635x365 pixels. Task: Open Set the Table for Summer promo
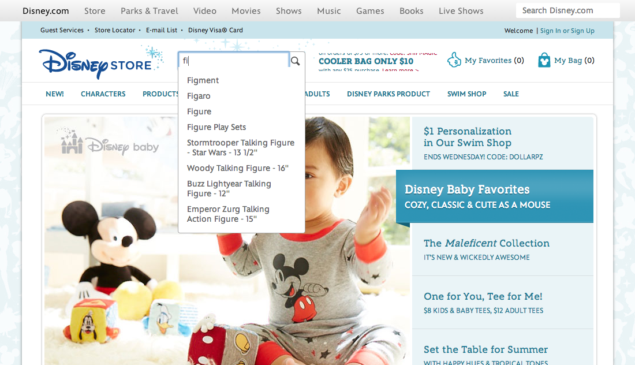point(503,347)
